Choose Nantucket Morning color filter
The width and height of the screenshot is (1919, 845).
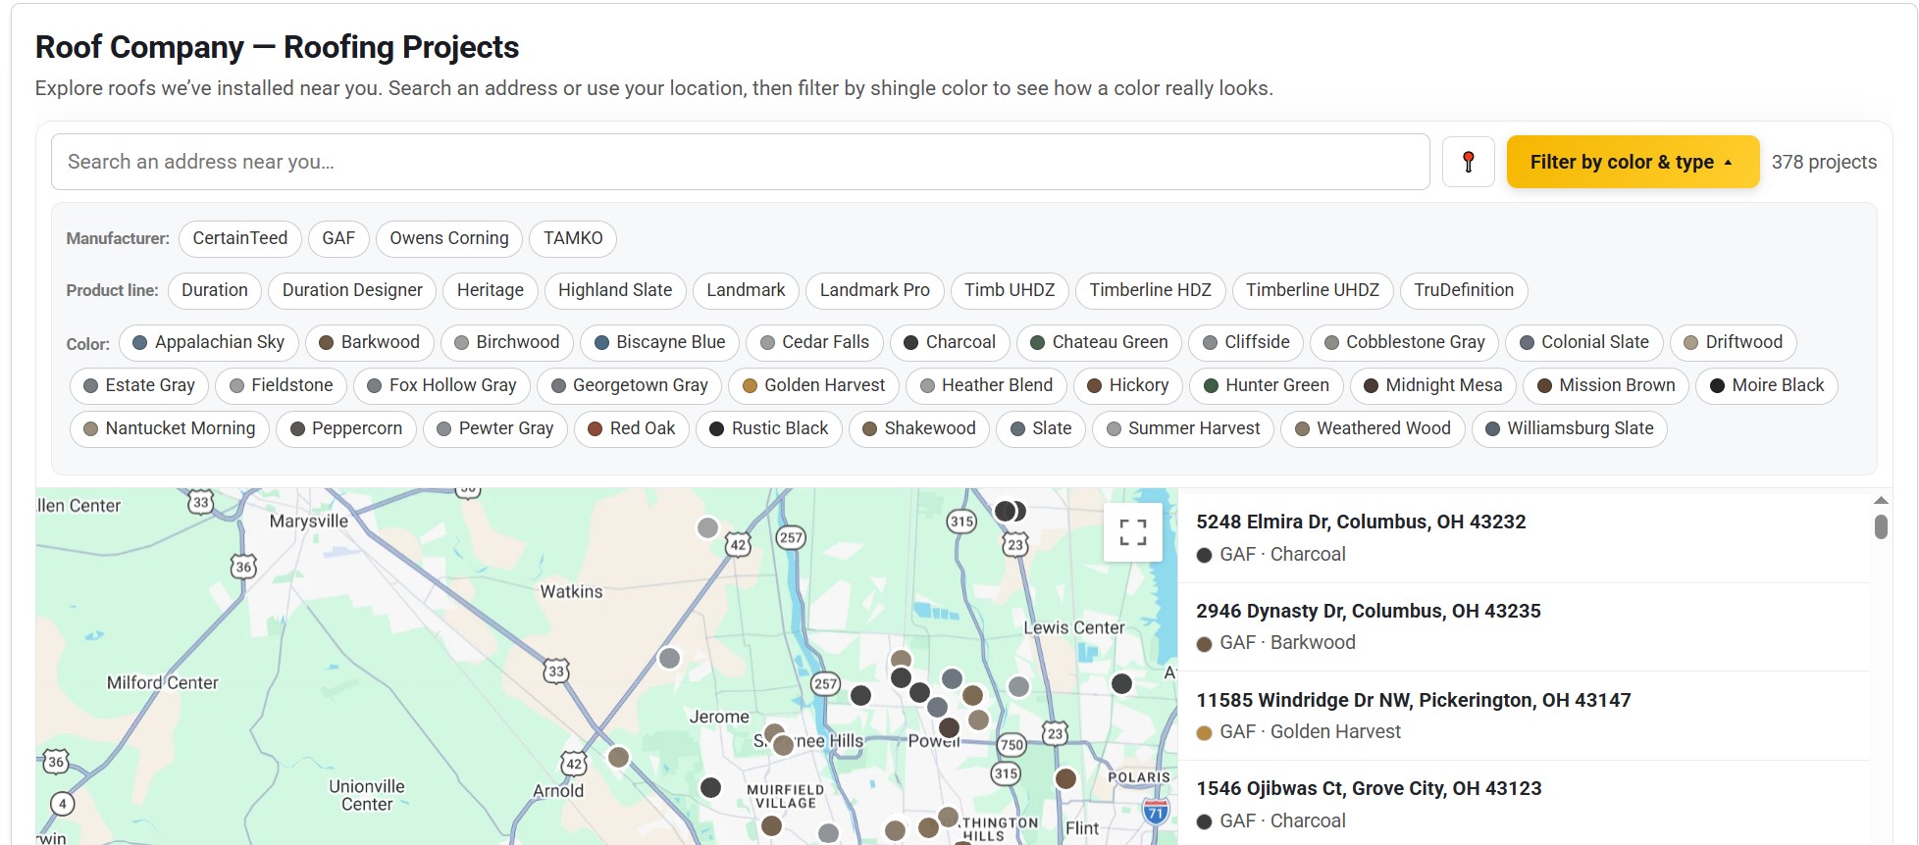point(170,428)
